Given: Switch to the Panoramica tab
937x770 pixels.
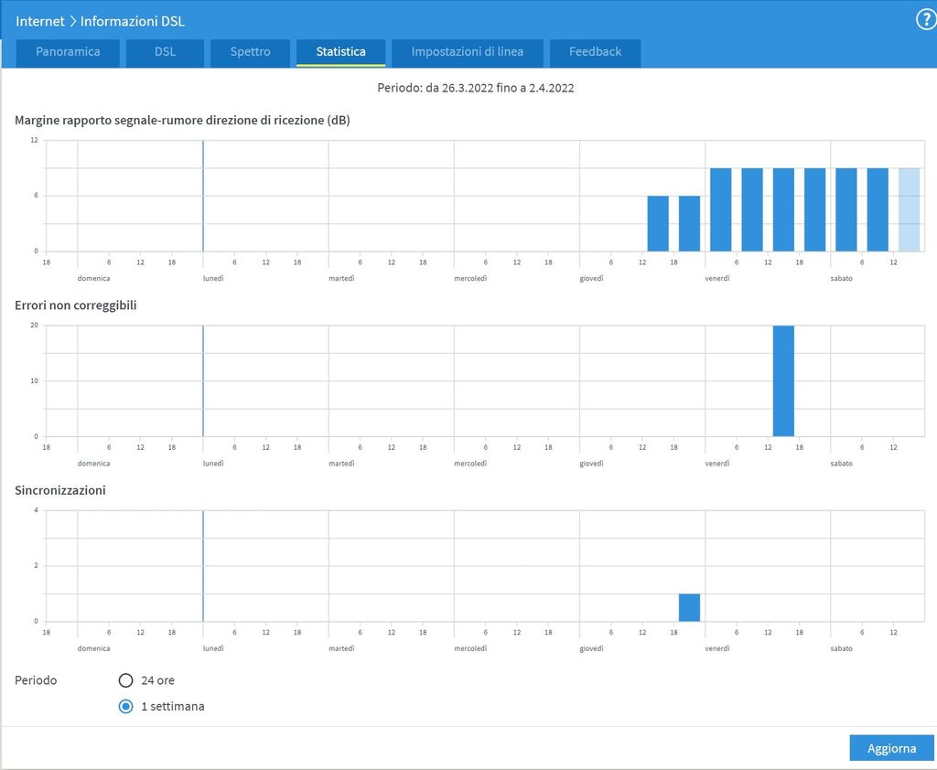Looking at the screenshot, I should pos(68,52).
